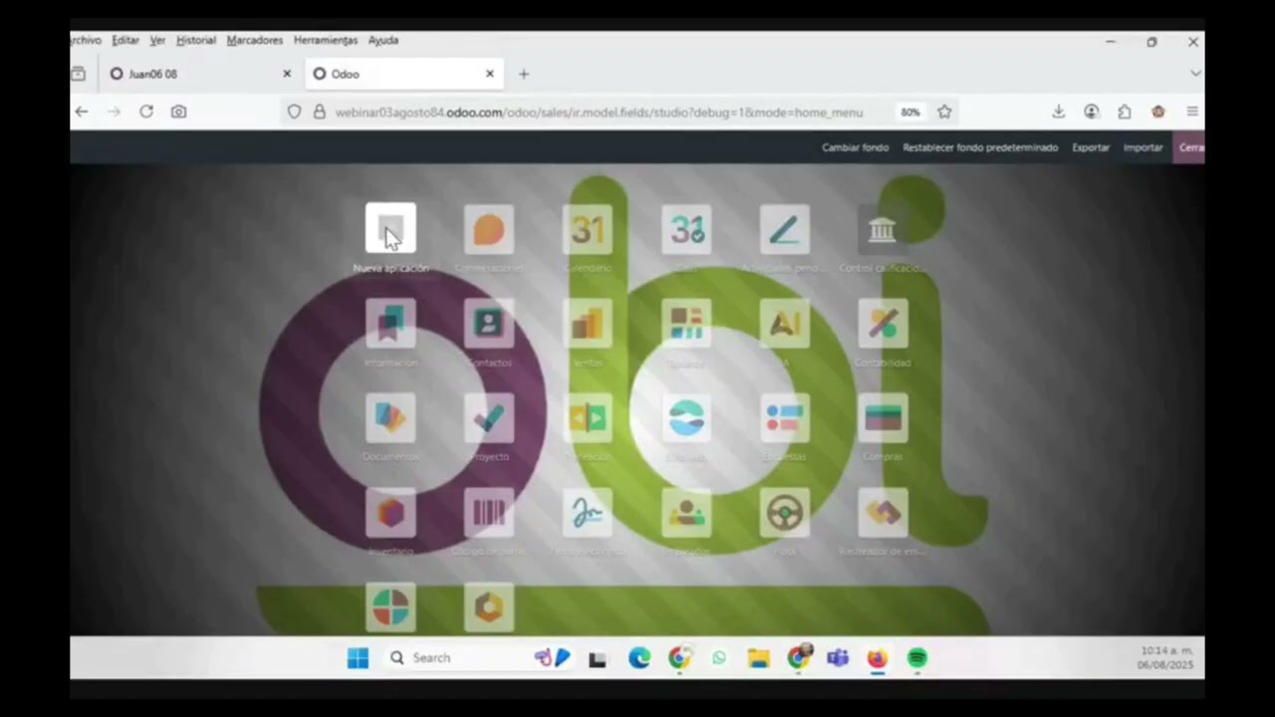Reload the current page
This screenshot has height=717, width=1275.
[146, 112]
